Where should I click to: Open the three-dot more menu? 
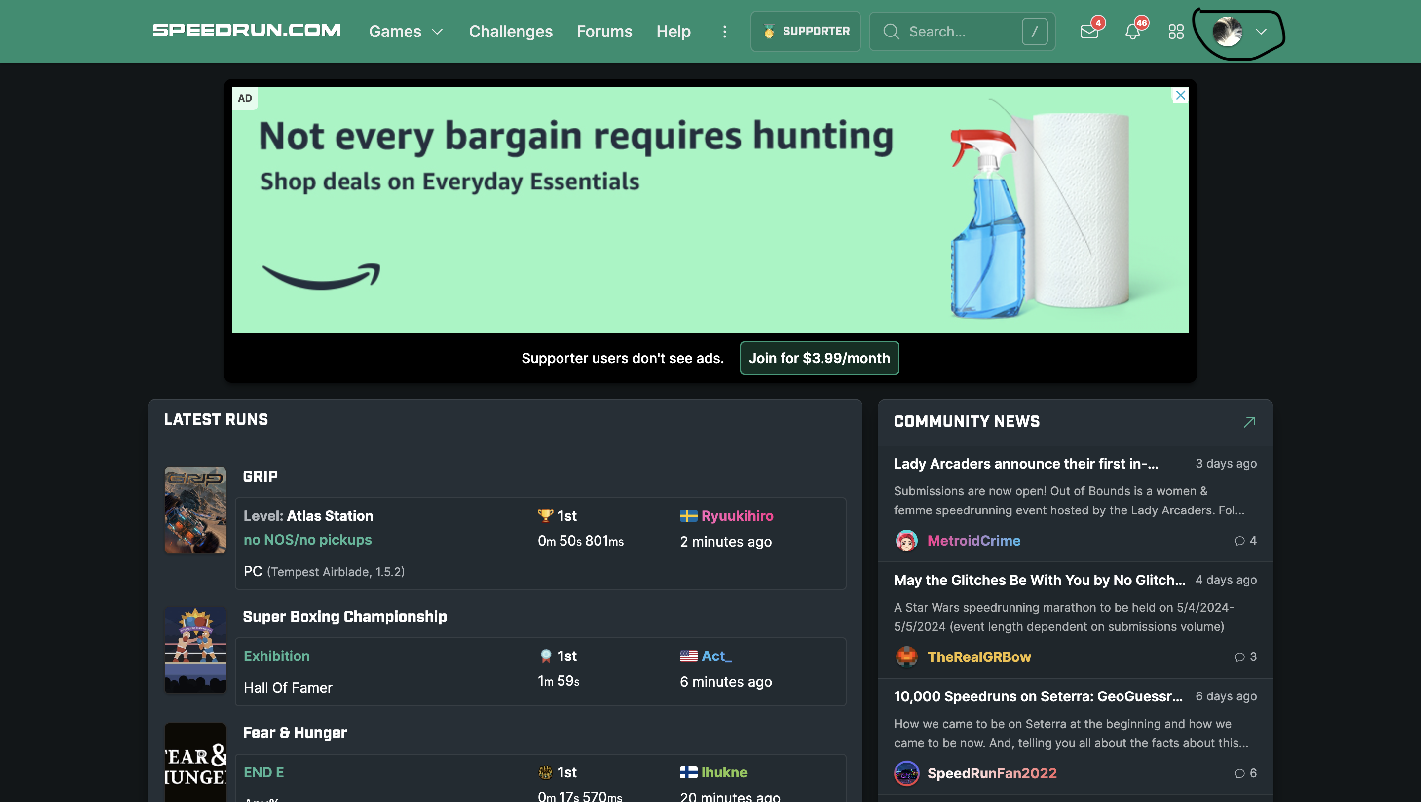[x=724, y=32]
